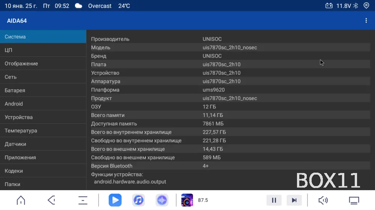Image resolution: width=375 pixels, height=210 pixels.
Task: Open the recent apps menu icon
Action: 83,200
